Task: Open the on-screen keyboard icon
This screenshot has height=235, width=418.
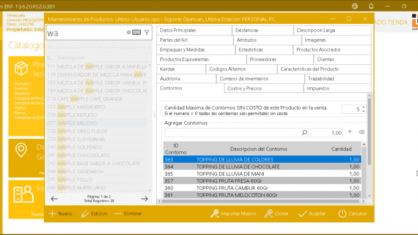Action: point(136,32)
